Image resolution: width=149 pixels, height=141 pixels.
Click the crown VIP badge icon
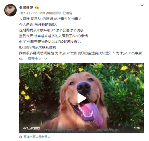37,8
